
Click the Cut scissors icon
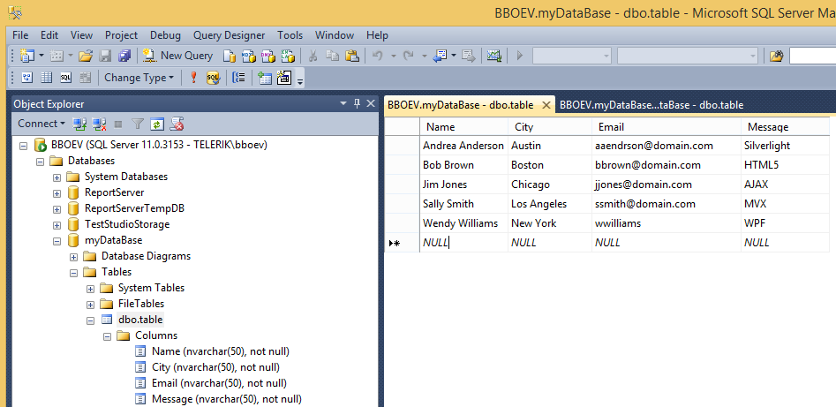[313, 56]
